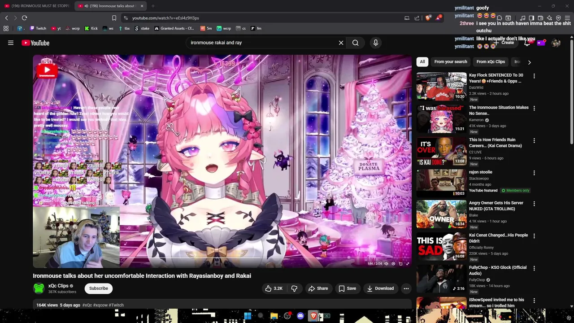Like the video with 3.2K likes
This screenshot has height=323, width=574.
pyautogui.click(x=274, y=288)
